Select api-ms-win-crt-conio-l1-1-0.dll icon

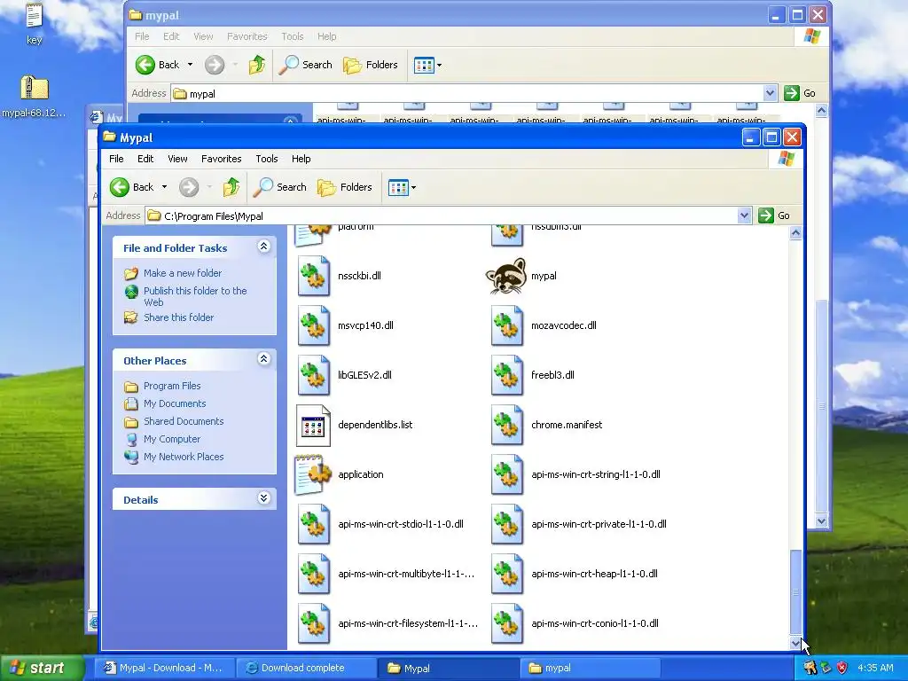(x=506, y=623)
